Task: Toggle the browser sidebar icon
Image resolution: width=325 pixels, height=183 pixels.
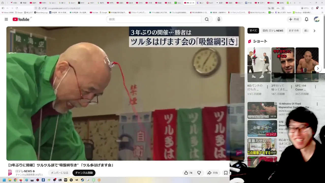Action: 3,8
